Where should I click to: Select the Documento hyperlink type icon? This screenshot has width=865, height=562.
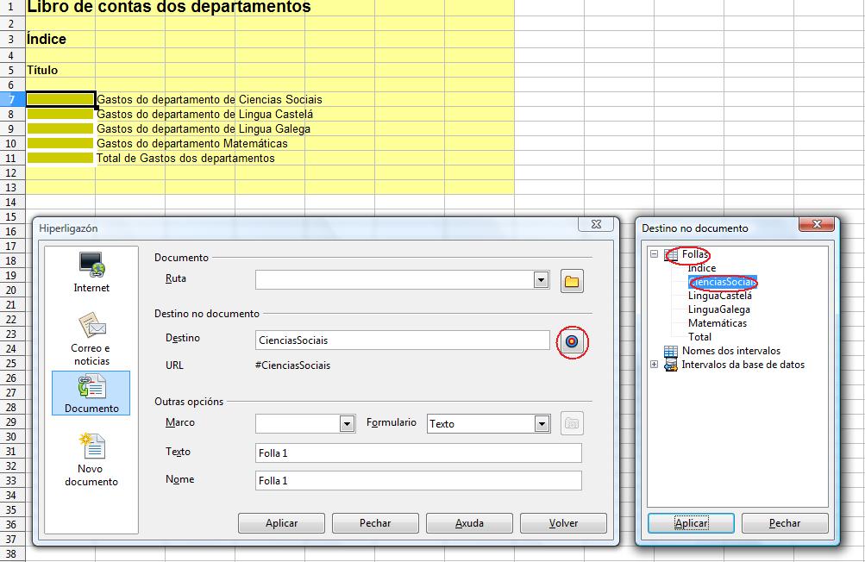click(91, 388)
